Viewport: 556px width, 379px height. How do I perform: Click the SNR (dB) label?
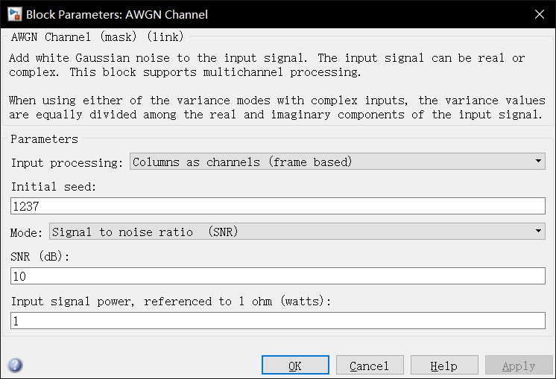point(40,256)
